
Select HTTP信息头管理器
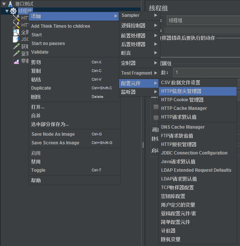point(198,91)
